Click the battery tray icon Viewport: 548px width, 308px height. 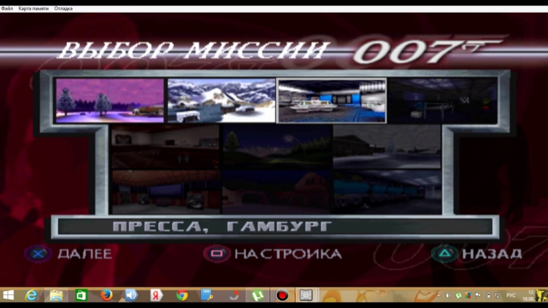pyautogui.click(x=488, y=296)
